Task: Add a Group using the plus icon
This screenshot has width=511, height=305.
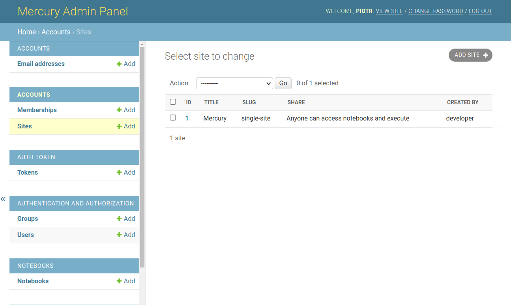Action: 119,218
